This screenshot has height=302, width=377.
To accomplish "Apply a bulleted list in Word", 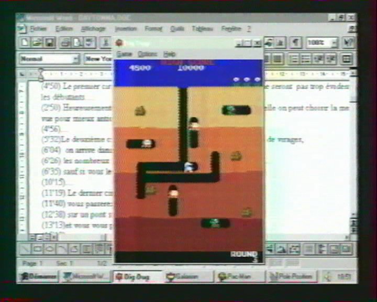I will point(305,59).
